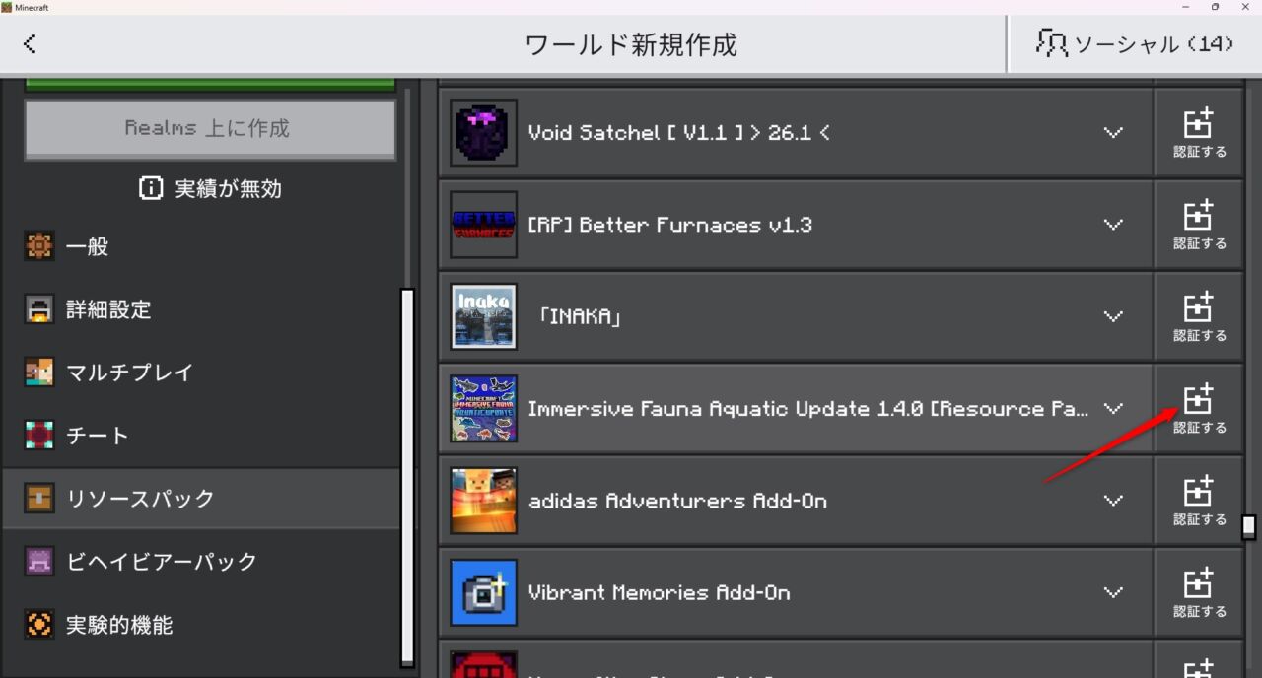The height and width of the screenshot is (678, 1262).
Task: Click the adidas Adventurers Add-On title
Action: tap(678, 501)
